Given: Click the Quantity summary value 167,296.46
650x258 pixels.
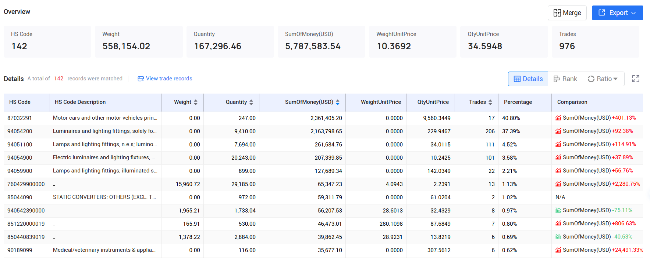Looking at the screenshot, I should point(218,46).
